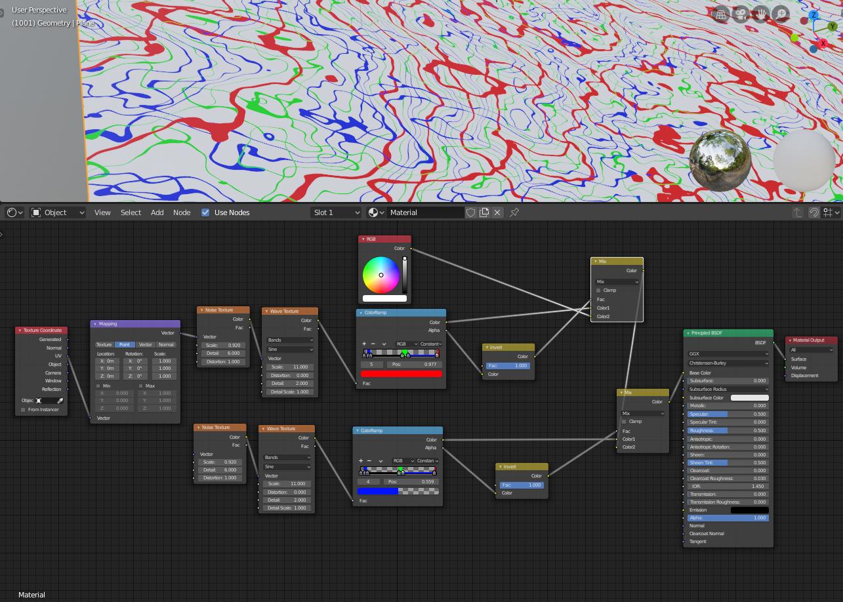The height and width of the screenshot is (602, 843).
Task: Click the red color swatch in upper ColorRamp
Action: click(401, 374)
